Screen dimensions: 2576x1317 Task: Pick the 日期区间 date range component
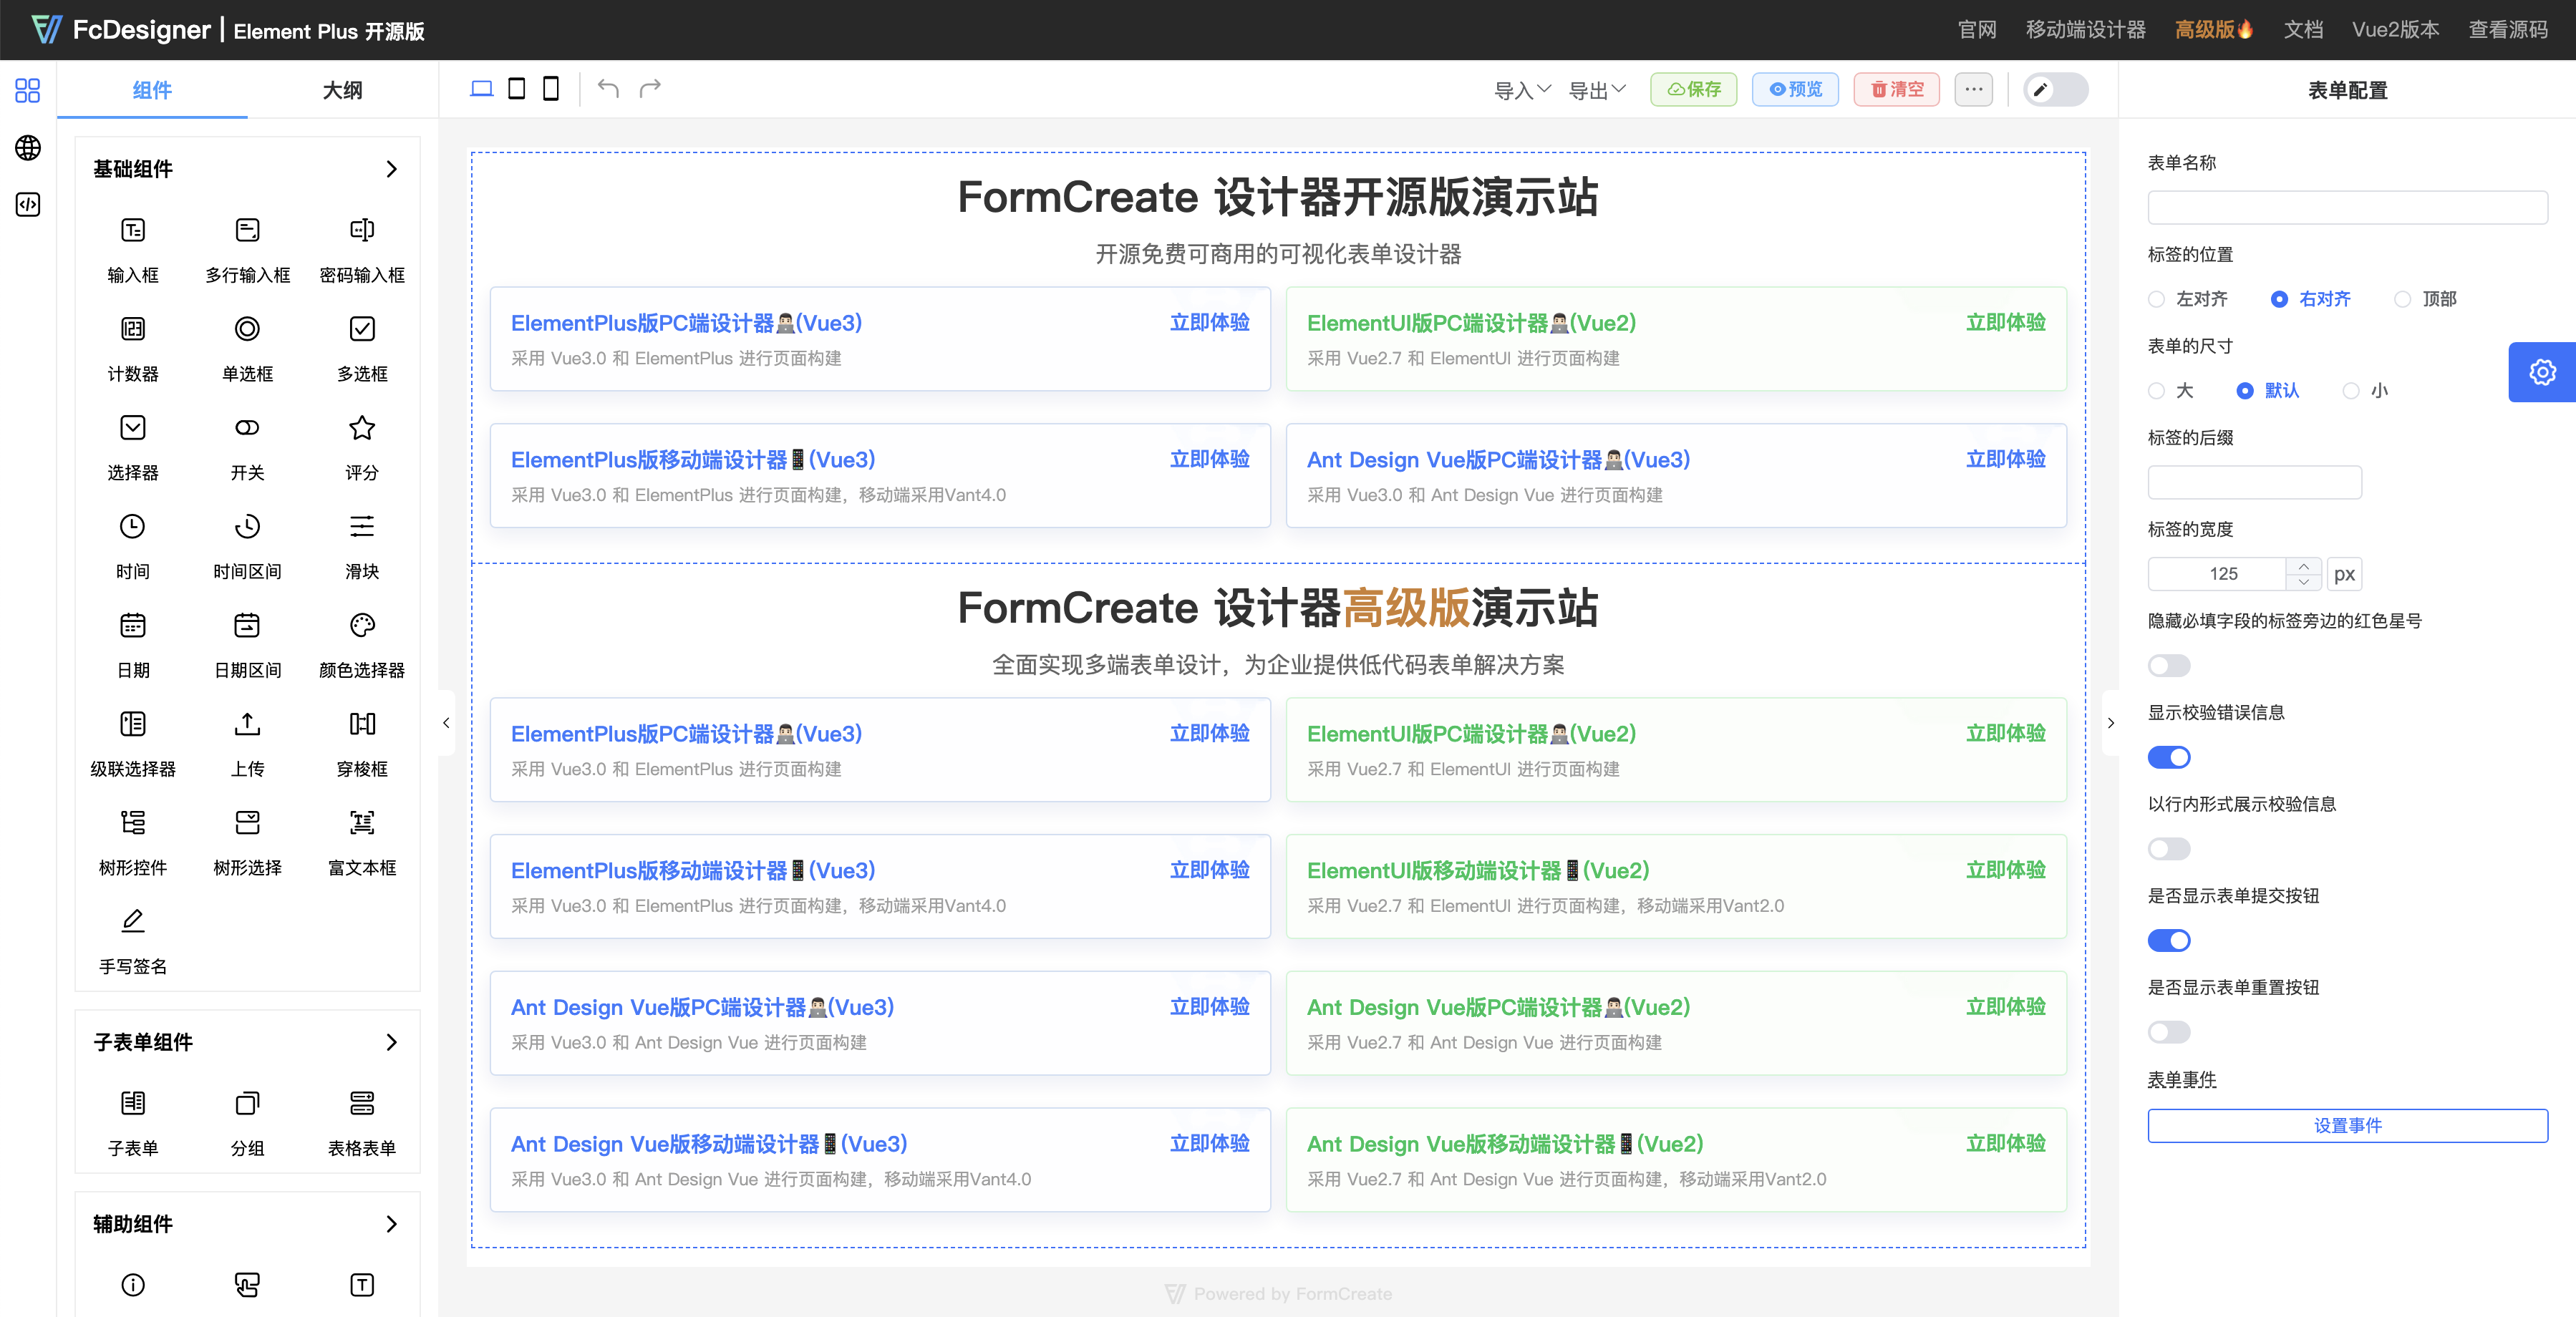(247, 646)
